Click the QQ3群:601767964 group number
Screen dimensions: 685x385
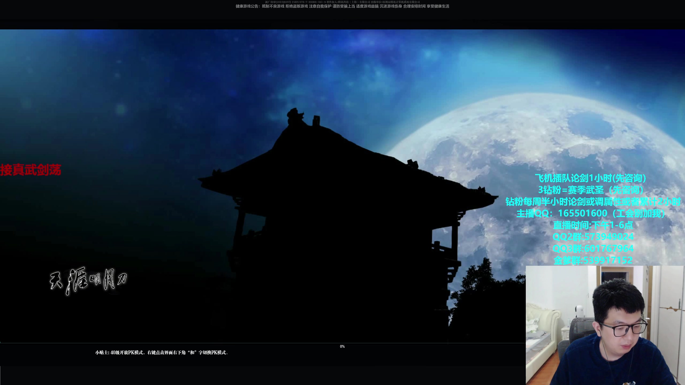coord(593,249)
